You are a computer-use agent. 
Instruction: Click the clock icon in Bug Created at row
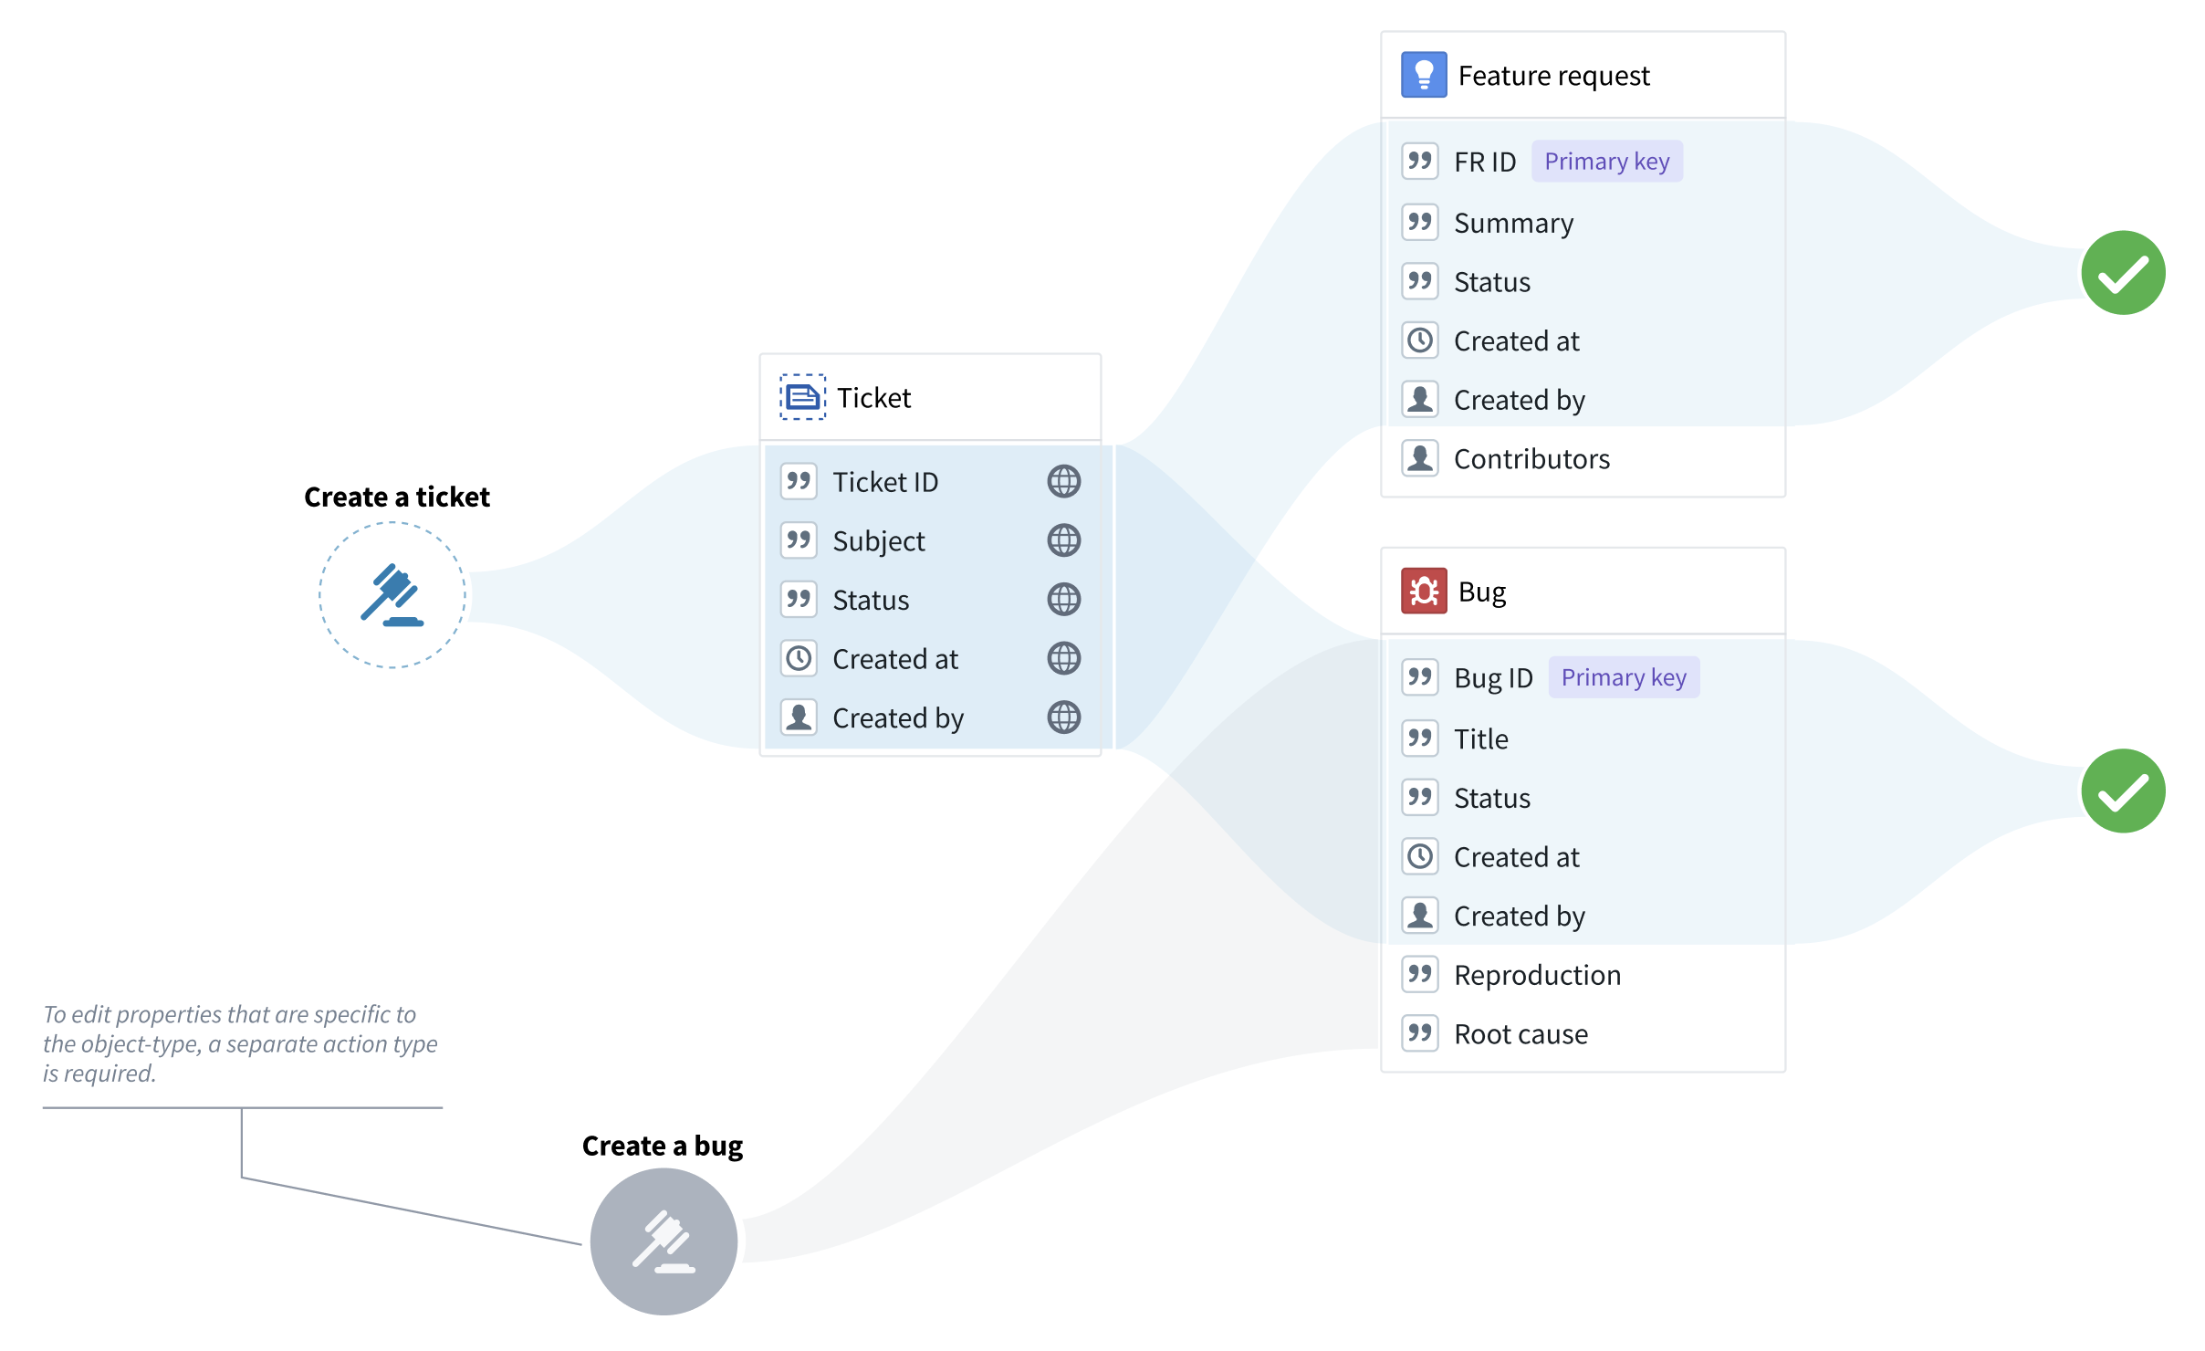point(1420,856)
